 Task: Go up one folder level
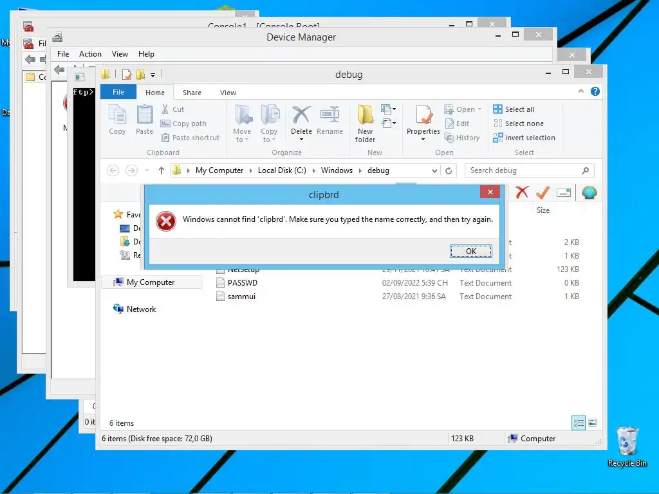pos(161,170)
